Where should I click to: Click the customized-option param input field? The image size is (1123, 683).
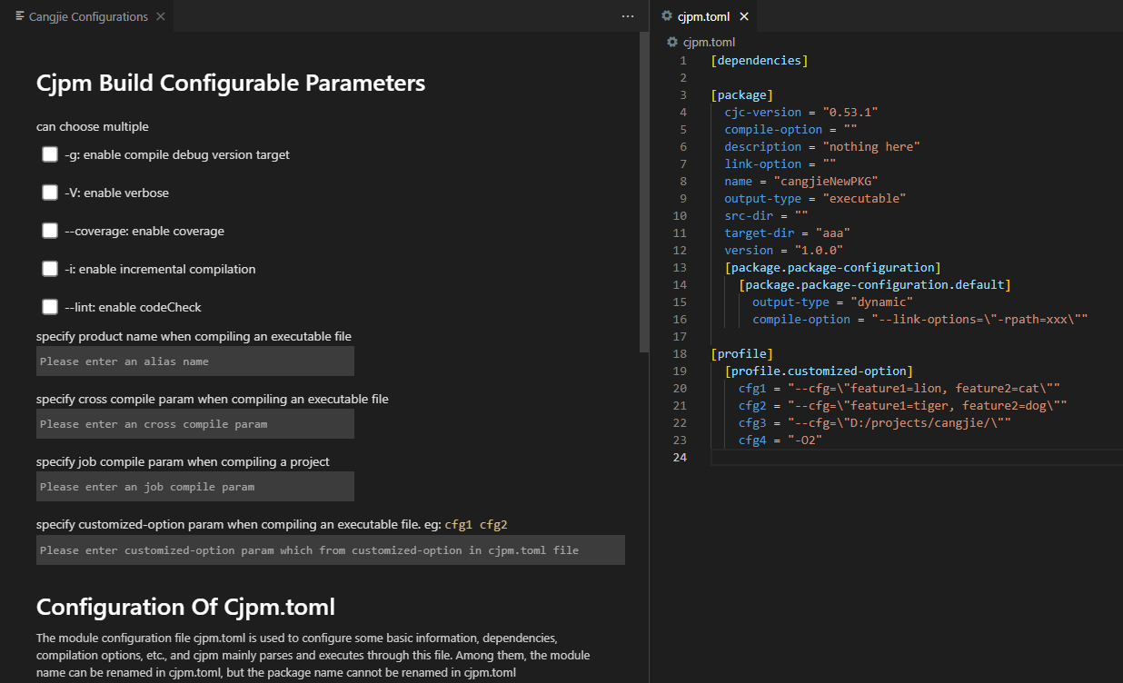pyautogui.click(x=330, y=550)
